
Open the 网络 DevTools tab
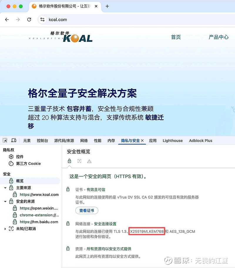pos(84,141)
